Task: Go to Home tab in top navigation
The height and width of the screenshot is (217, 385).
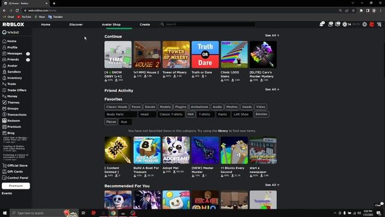Action: (x=46, y=25)
